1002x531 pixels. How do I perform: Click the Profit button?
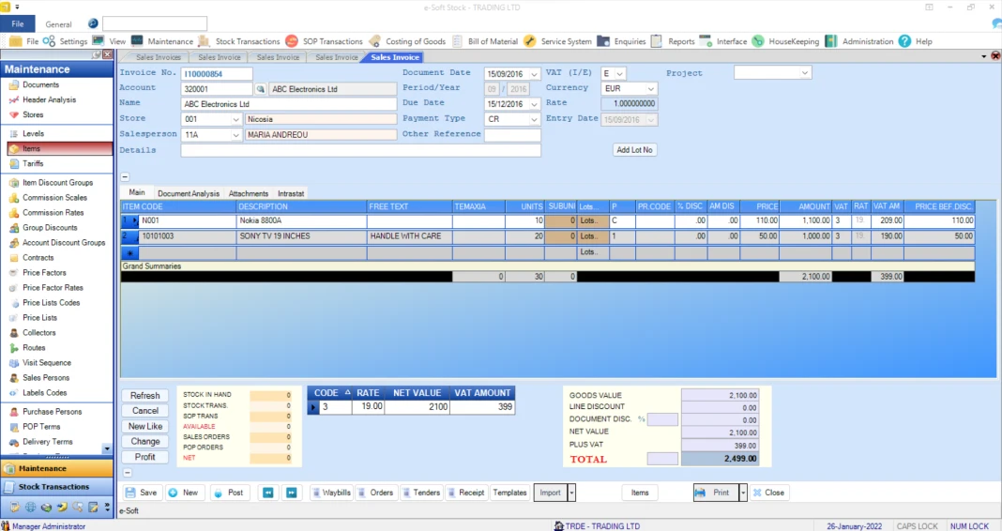(145, 457)
